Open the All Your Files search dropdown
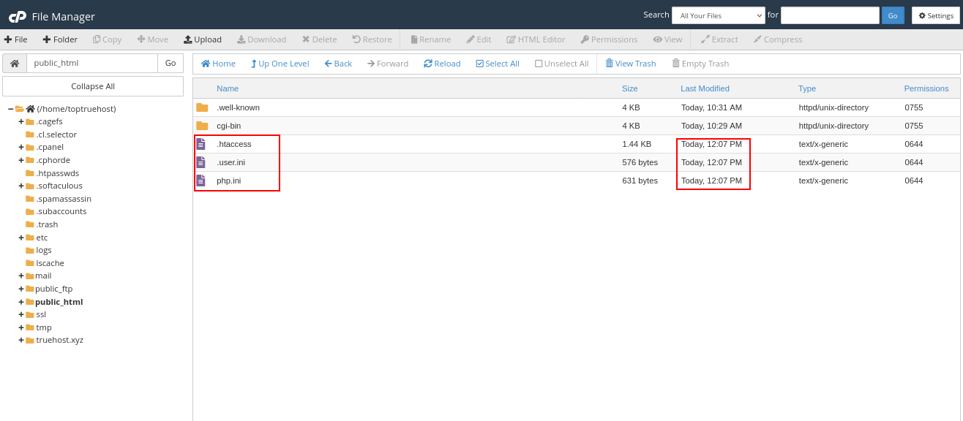The height and width of the screenshot is (421, 963). (x=718, y=15)
